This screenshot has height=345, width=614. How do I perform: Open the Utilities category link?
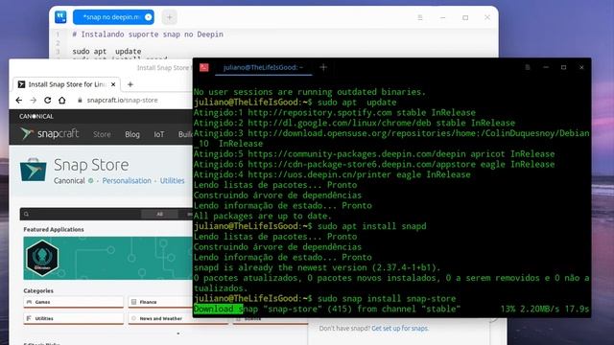click(172, 181)
